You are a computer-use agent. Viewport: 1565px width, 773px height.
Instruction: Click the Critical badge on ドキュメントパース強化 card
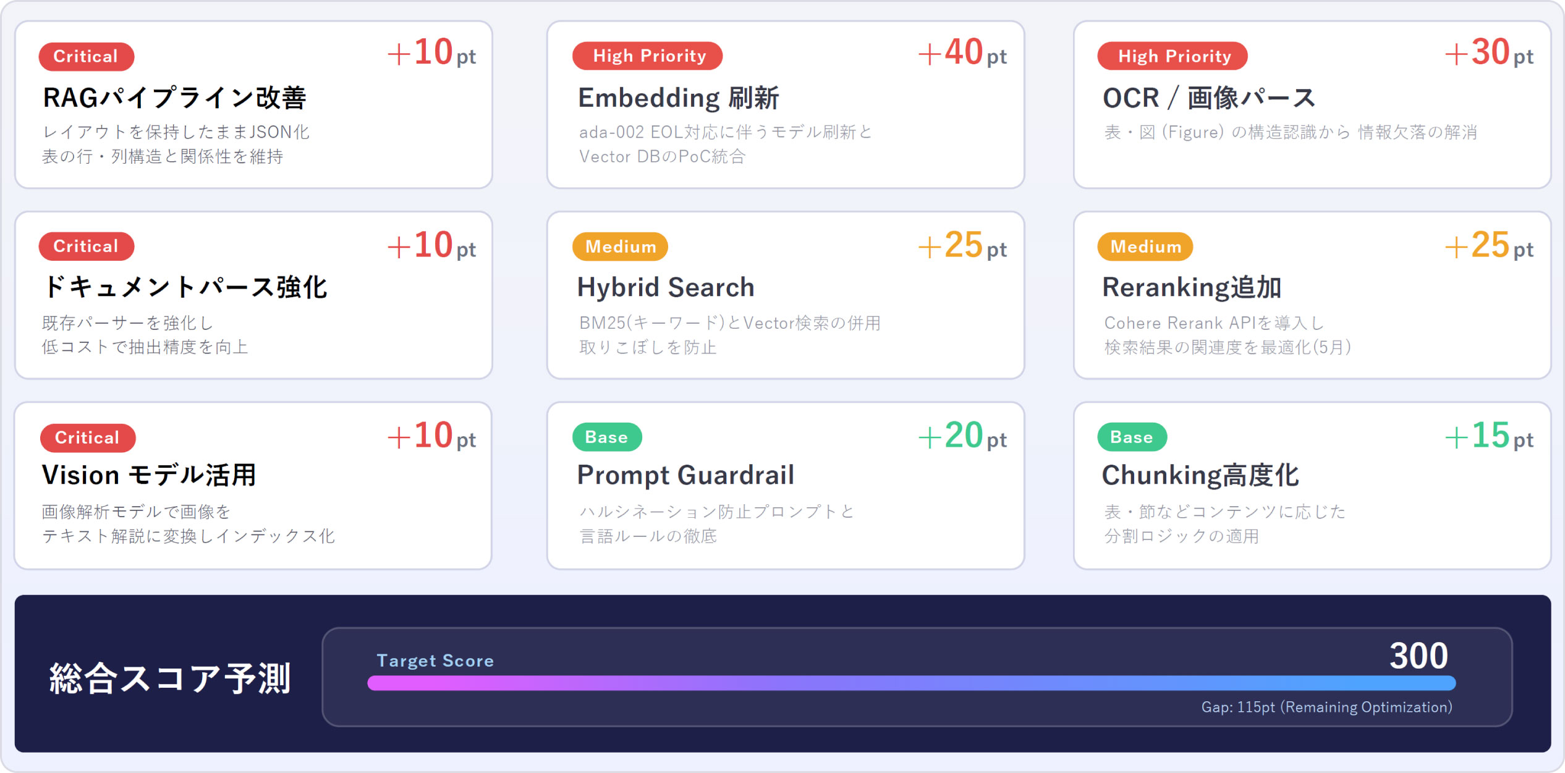pyautogui.click(x=87, y=246)
